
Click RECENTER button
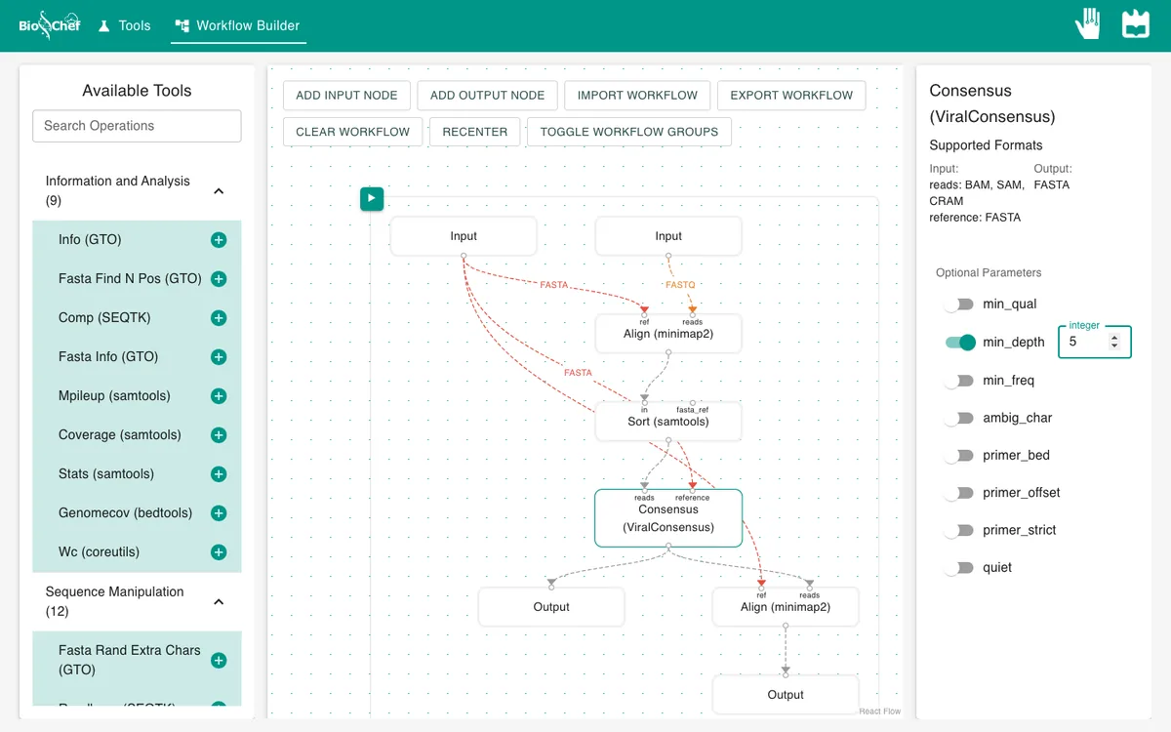pyautogui.click(x=475, y=132)
